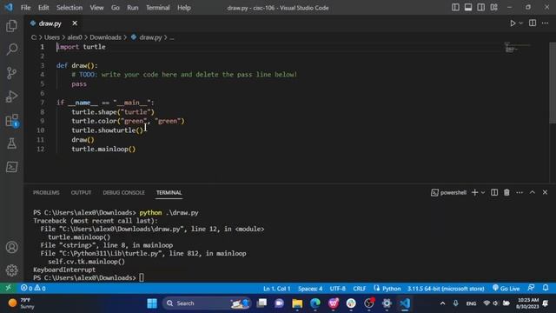Viewport: 556px width, 313px height.
Task: Choose the 3.11.5 64-bit Python interpreter
Action: [x=446, y=289]
